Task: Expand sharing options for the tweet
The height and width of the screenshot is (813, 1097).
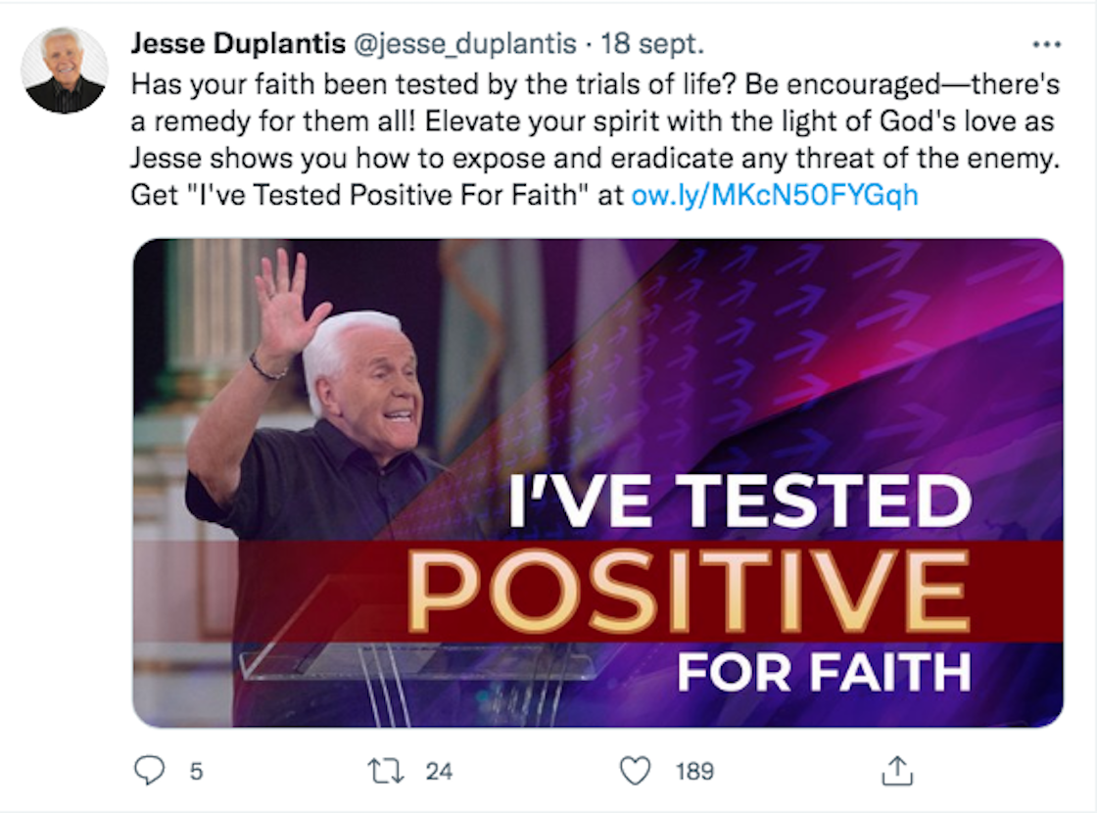Action: pyautogui.click(x=897, y=772)
